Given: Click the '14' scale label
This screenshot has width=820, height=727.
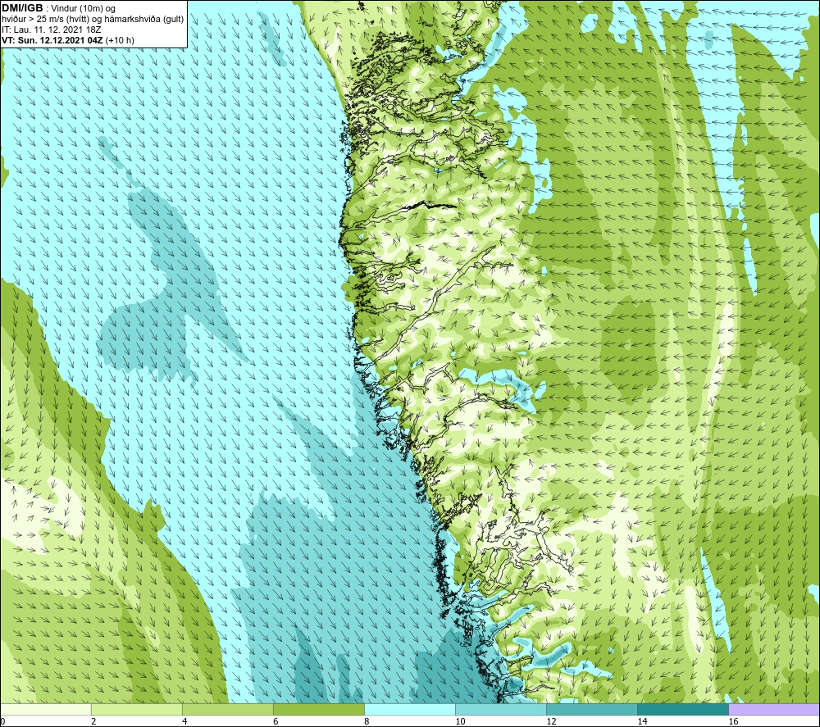Looking at the screenshot, I should tap(642, 722).
